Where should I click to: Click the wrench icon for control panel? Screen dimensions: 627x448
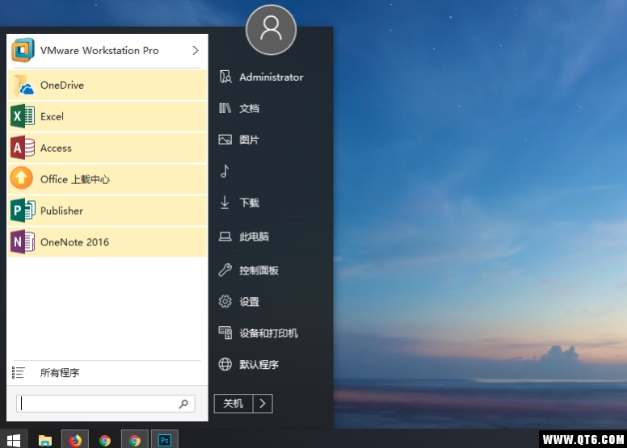click(225, 270)
